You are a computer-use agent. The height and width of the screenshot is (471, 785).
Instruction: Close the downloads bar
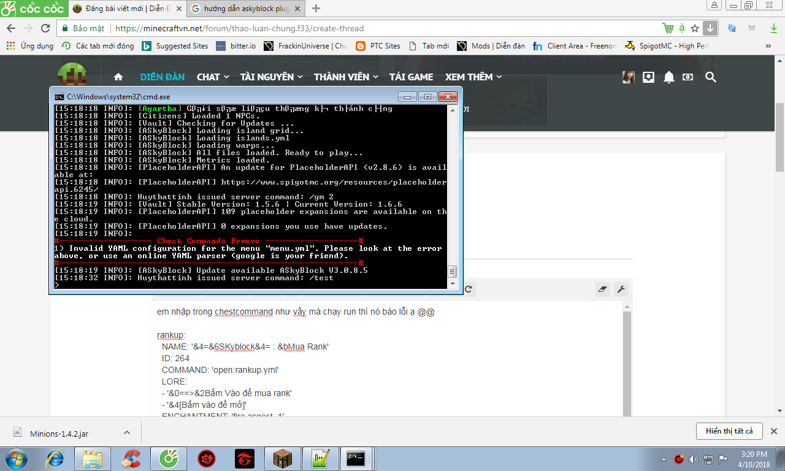[x=774, y=431]
